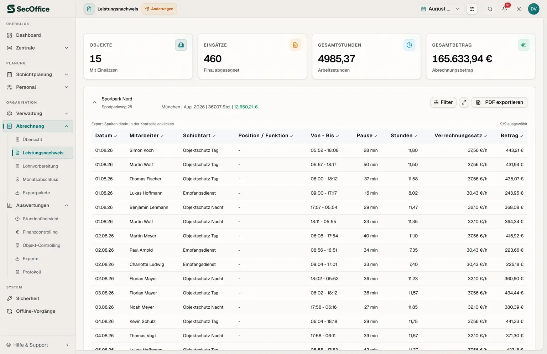The width and height of the screenshot is (547, 354).
Task: Go to Dashboard
Action: [x=38, y=35]
